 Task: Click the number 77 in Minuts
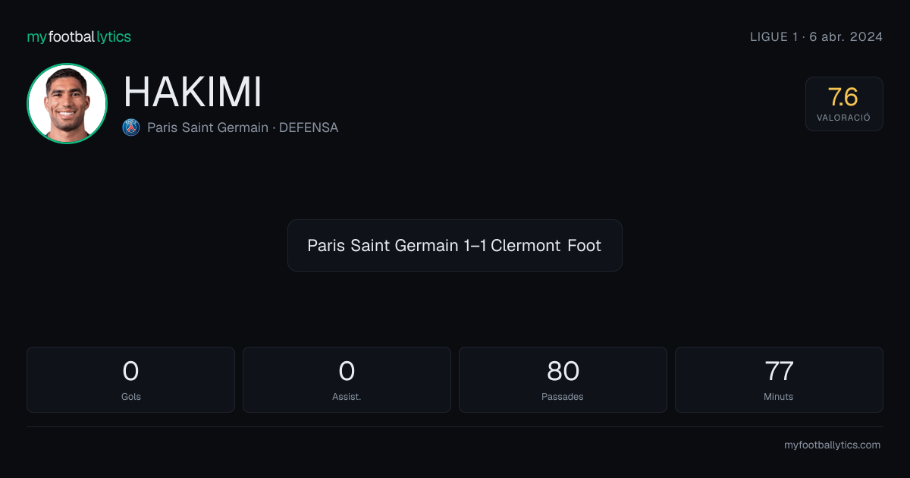[779, 371]
